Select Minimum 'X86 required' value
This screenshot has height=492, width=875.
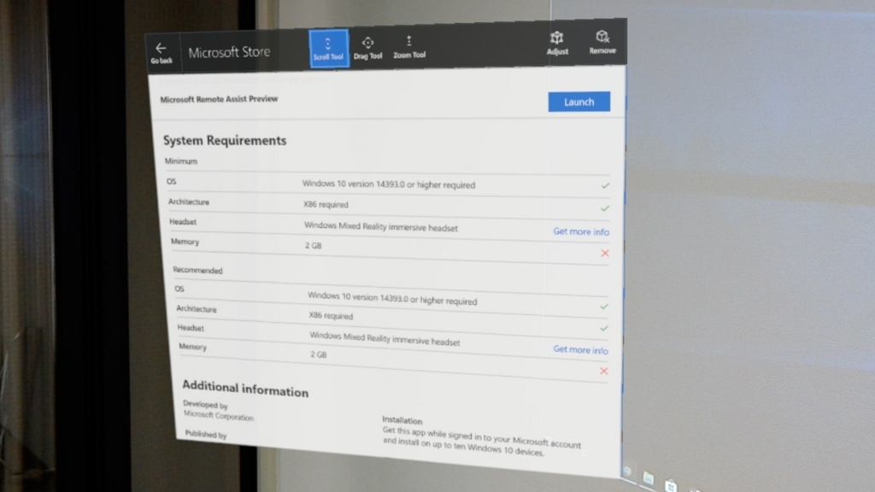tap(326, 205)
